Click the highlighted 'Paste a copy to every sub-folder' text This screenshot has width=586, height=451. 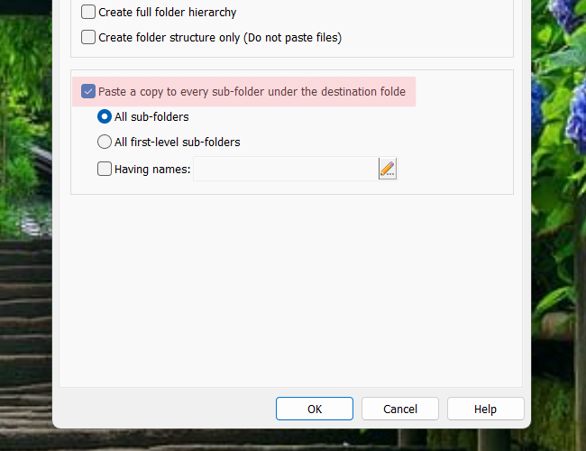[x=252, y=91]
